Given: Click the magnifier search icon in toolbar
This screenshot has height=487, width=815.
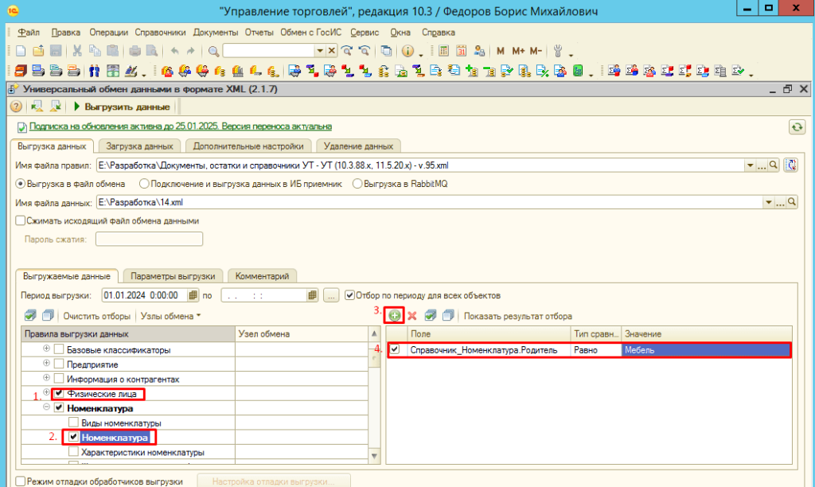Looking at the screenshot, I should coord(213,51).
